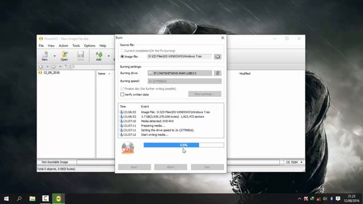Click the Add toolbar icon in PowerISO
363x204 pixels.
click(99, 56)
